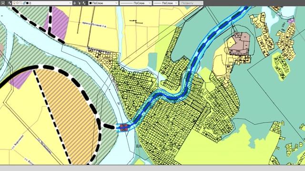Image resolution: width=305 pixels, height=171 pixels.
Task: Toggle the layer on/off lightbulb icon
Action: (x=14, y=3)
